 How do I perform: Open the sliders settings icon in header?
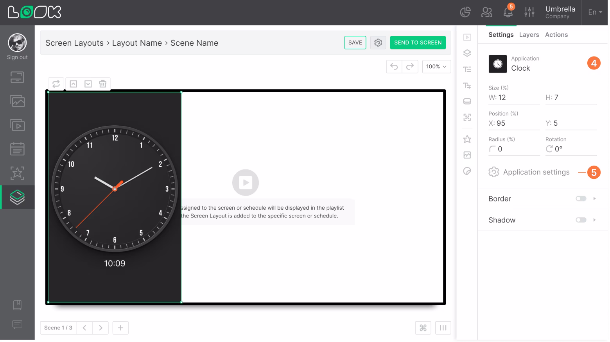click(529, 12)
